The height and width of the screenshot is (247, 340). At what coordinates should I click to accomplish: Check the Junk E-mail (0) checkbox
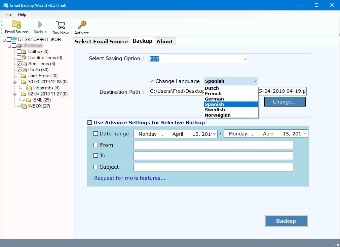19,76
